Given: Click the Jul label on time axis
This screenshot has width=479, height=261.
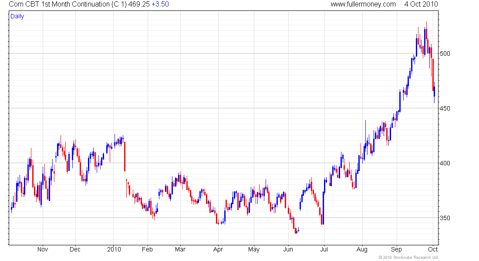Looking at the screenshot, I should [324, 249].
